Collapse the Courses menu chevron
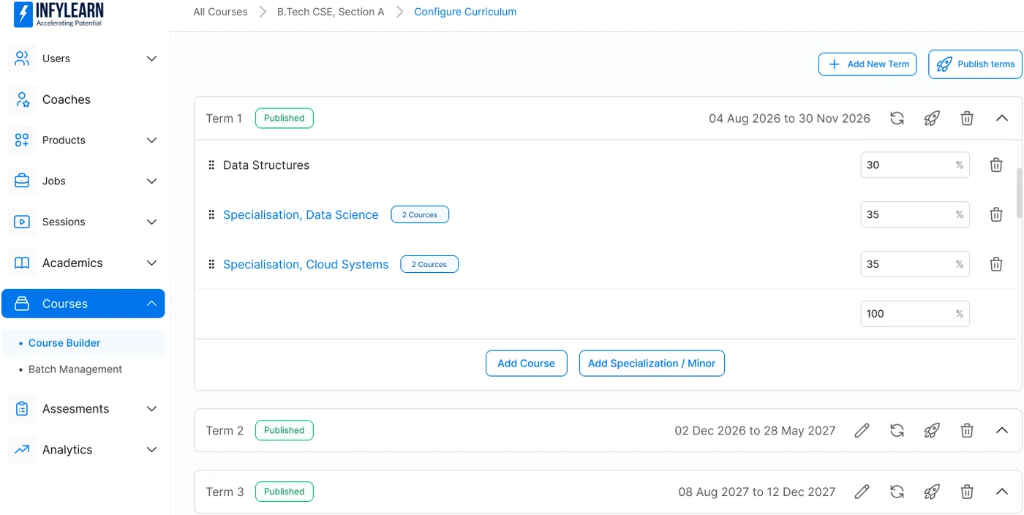The height and width of the screenshot is (515, 1024). point(151,304)
